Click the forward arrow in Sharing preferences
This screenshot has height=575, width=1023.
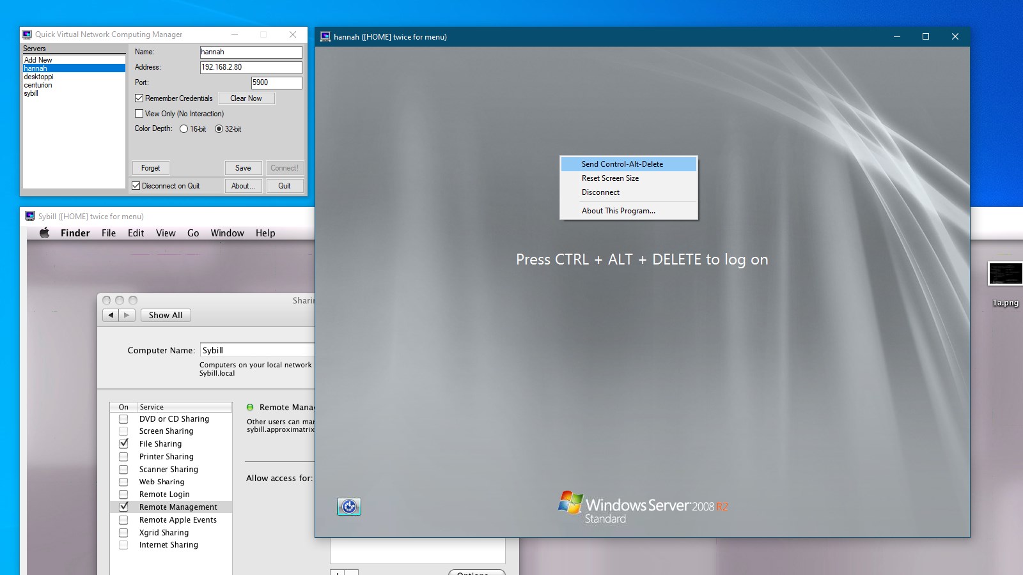[x=127, y=315]
